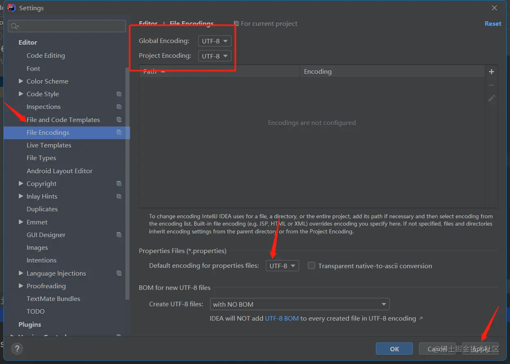Click project-level icon next to File Encodings
Screen dimensions: 510x364
click(119, 132)
